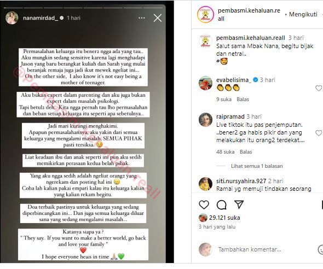The image size is (323, 269).
Task: Close the story with X icon
Action: pyautogui.click(x=158, y=18)
